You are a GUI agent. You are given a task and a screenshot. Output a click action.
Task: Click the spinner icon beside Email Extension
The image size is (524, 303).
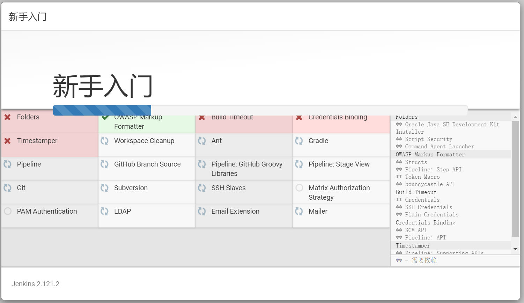(x=202, y=211)
